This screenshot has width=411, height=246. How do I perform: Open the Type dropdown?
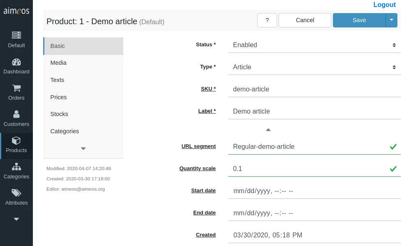[x=314, y=67]
